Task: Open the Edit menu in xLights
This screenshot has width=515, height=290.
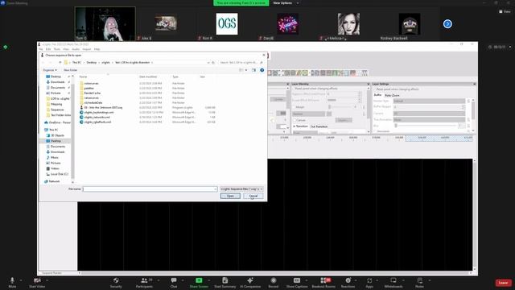Action: pos(48,49)
